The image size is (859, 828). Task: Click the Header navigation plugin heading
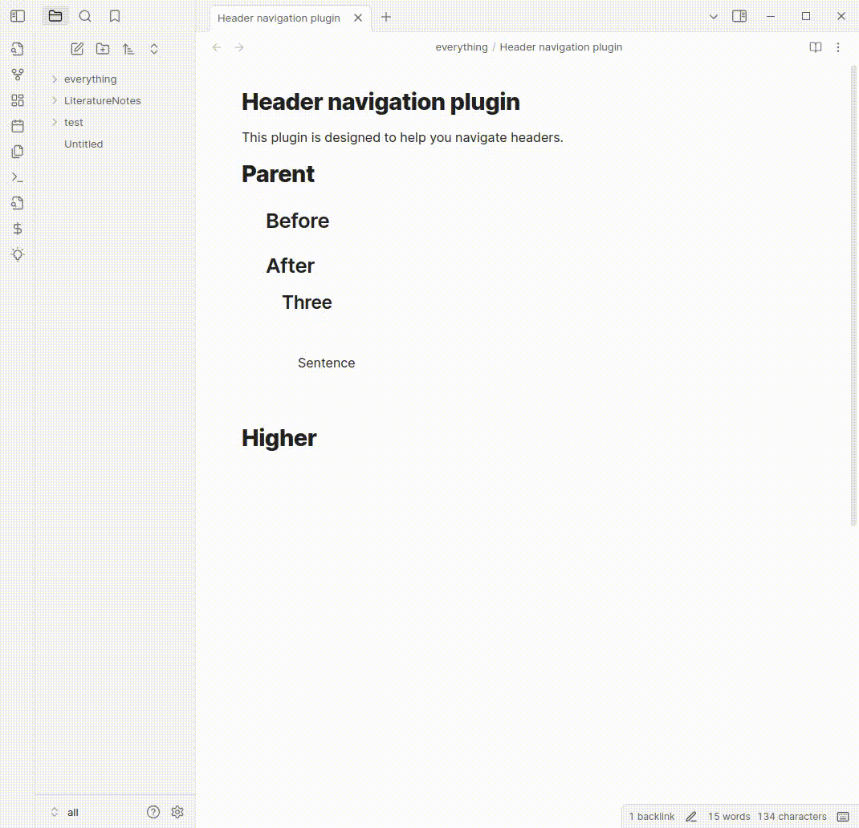381,102
